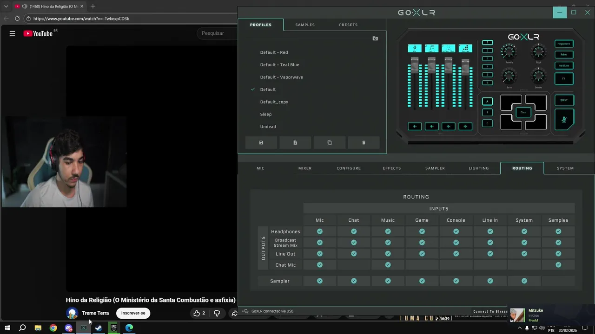
Task: Dislike the YouTube video thumbs-down
Action: point(217,313)
